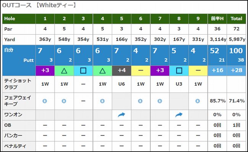Click the U6 tee shot club on hole 5

[x=121, y=84]
